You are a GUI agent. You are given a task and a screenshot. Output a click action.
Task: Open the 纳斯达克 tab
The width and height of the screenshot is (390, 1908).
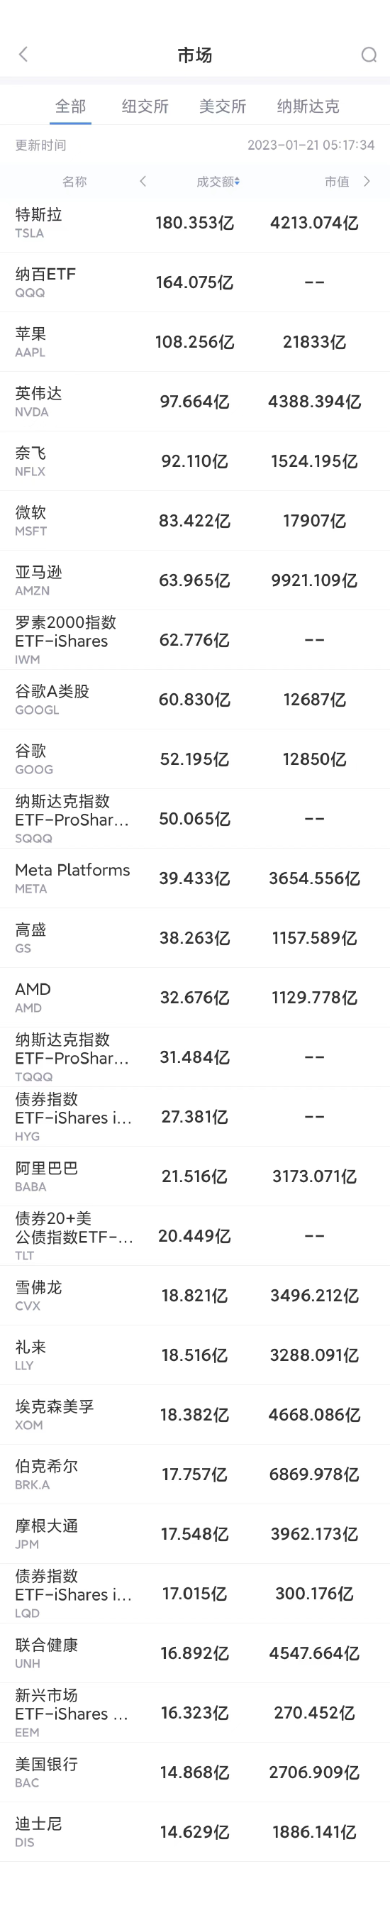(308, 106)
